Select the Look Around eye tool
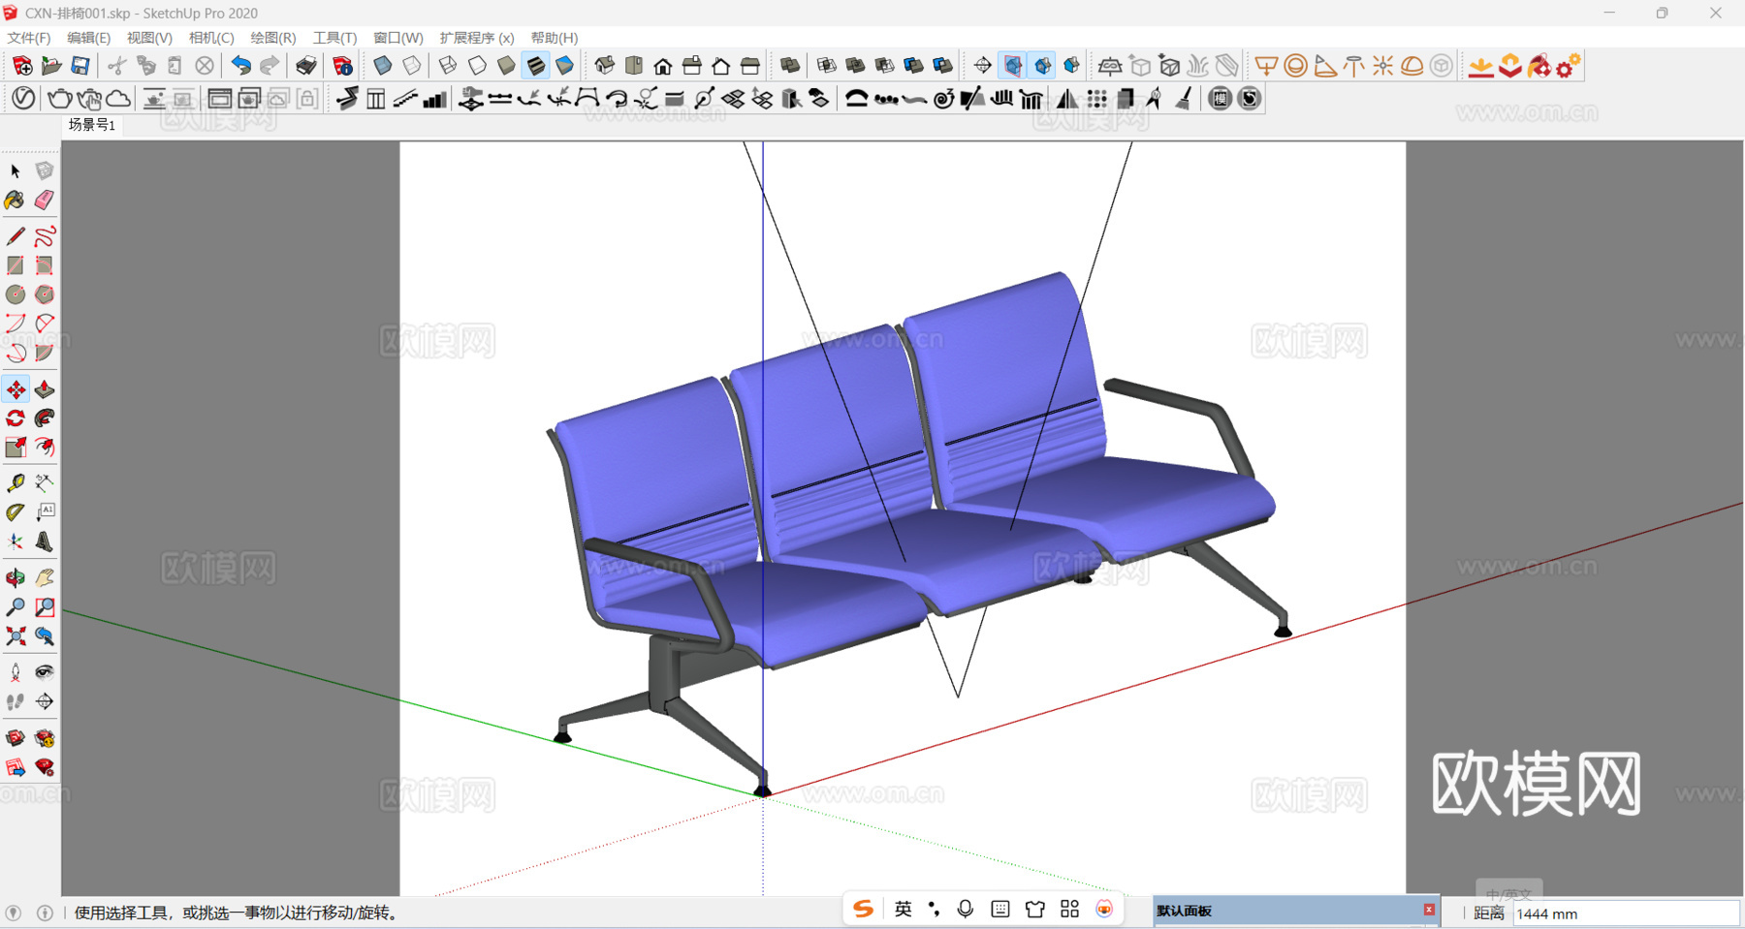The height and width of the screenshot is (929, 1745). coord(45,672)
